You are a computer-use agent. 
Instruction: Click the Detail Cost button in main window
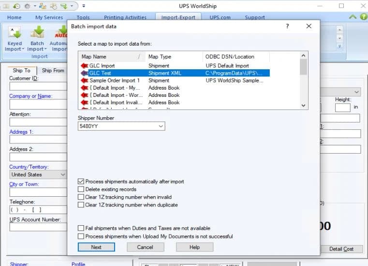coord(341,249)
